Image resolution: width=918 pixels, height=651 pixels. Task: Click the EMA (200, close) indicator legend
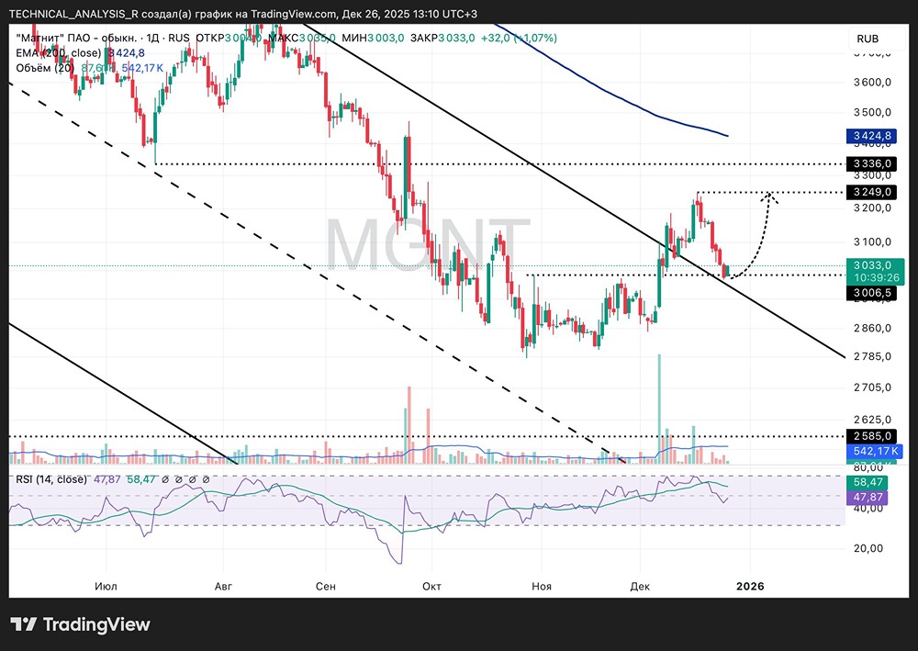tap(58, 53)
